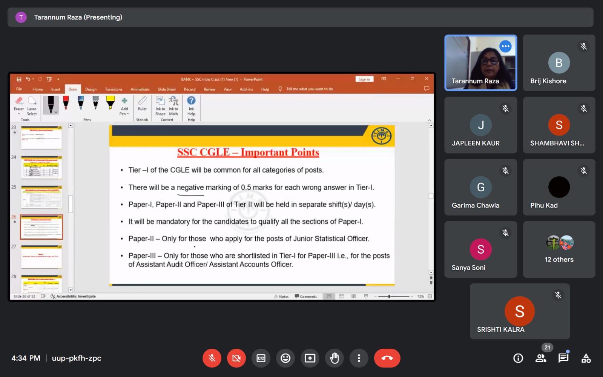Unmute the microphone in bottom bar
The height and width of the screenshot is (377, 603).
pos(212,358)
